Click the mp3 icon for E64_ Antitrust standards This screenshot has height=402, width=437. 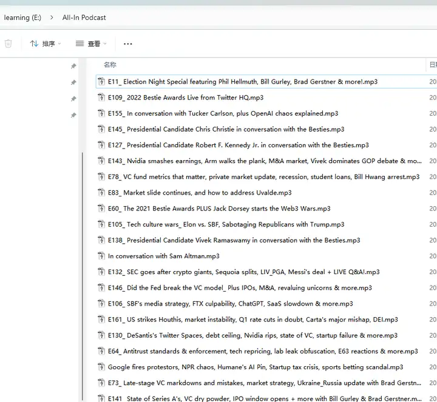pyautogui.click(x=101, y=351)
